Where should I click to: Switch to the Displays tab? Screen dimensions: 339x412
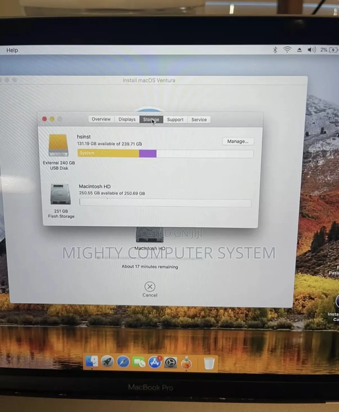tap(127, 119)
